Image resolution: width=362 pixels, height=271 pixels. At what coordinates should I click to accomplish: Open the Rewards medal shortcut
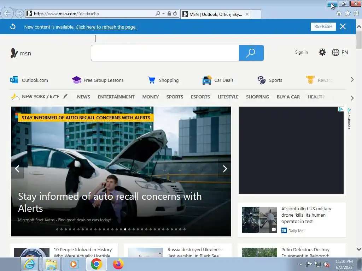click(320, 80)
